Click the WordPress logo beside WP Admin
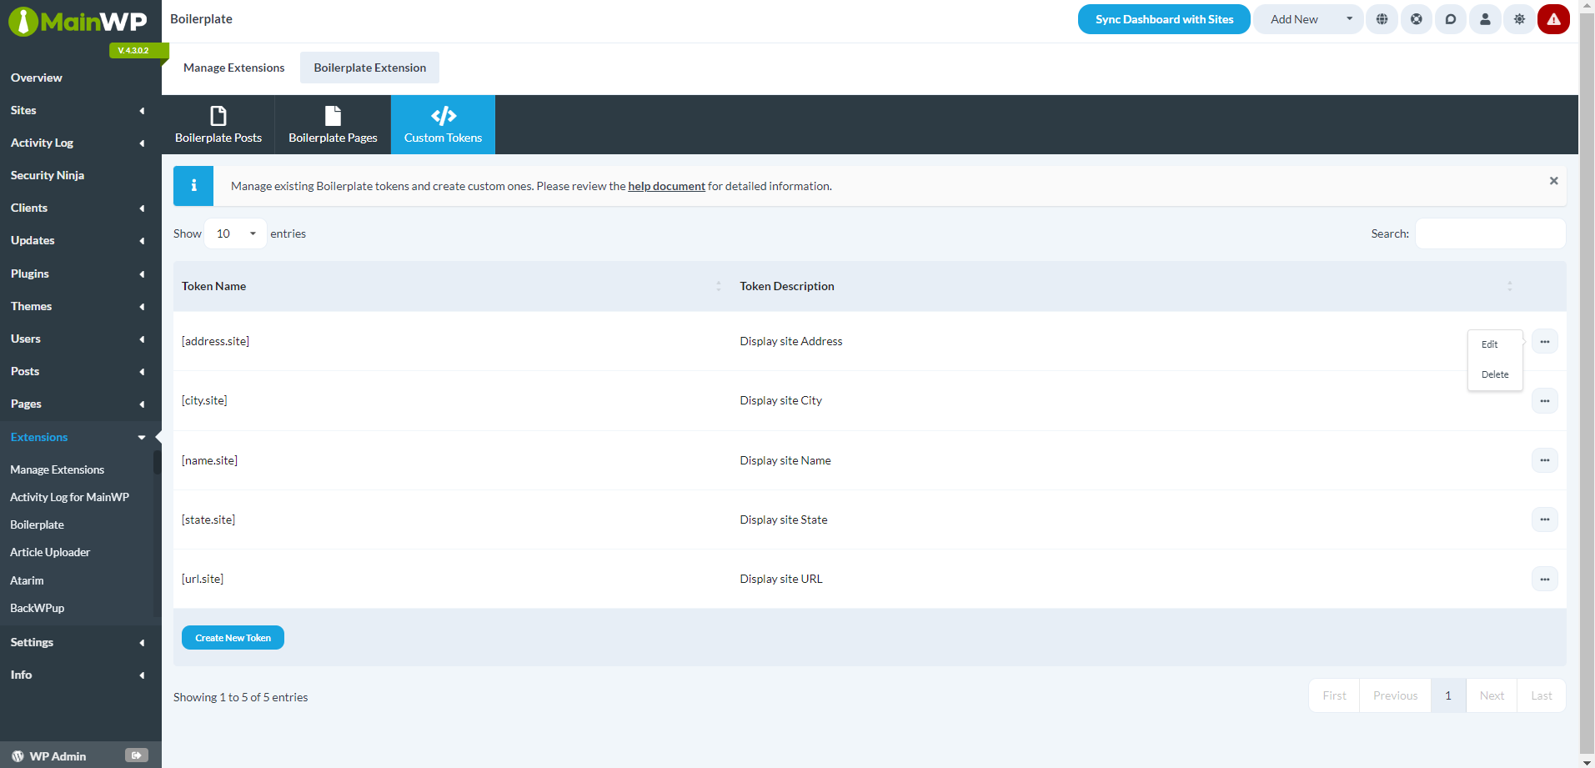Viewport: 1595px width, 768px height. pyautogui.click(x=18, y=756)
